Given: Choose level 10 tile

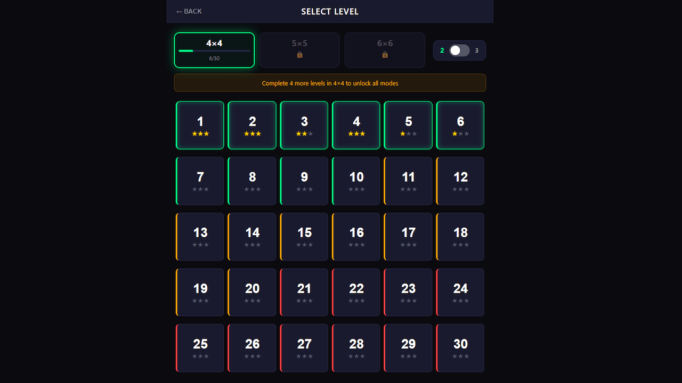Looking at the screenshot, I should [356, 181].
